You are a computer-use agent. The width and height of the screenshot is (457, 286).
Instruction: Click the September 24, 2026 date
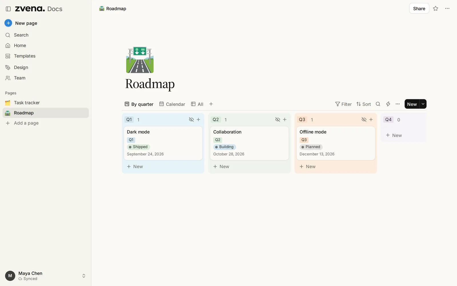pyautogui.click(x=145, y=154)
